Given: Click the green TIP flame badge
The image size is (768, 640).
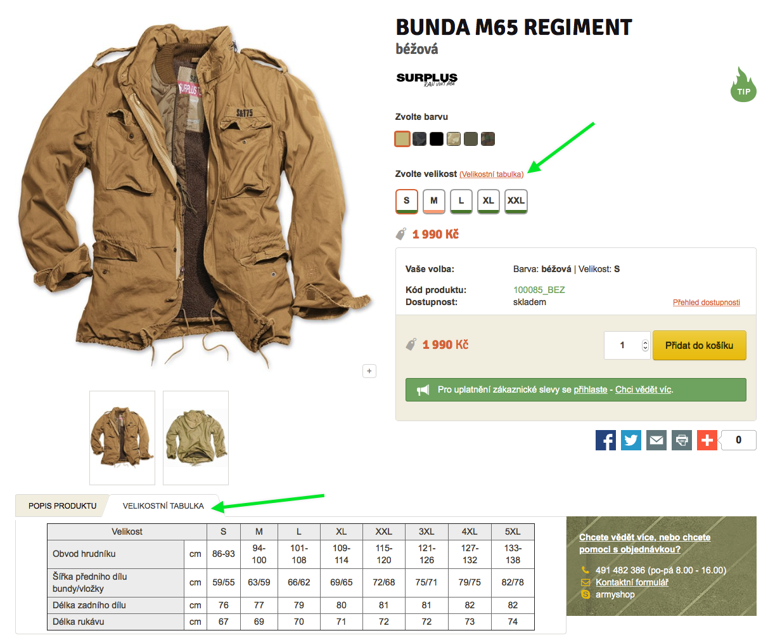Looking at the screenshot, I should (743, 84).
